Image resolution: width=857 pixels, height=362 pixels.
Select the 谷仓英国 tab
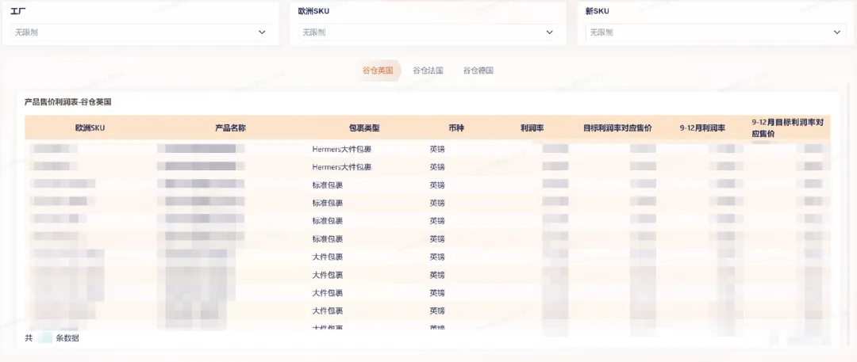click(x=378, y=70)
